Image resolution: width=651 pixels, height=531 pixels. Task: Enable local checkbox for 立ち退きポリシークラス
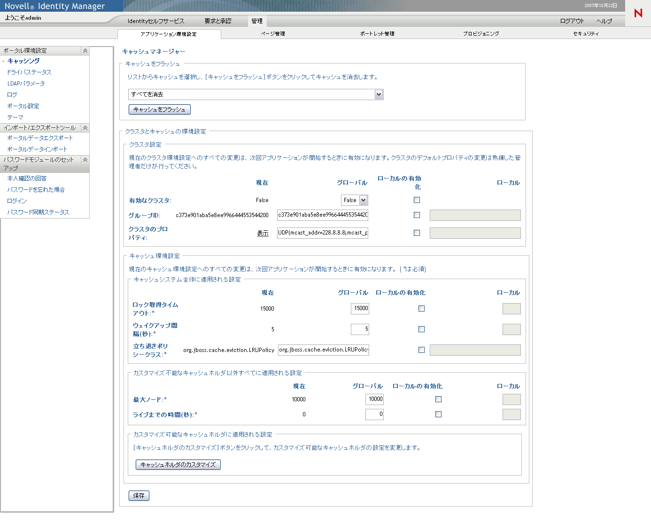pyautogui.click(x=421, y=350)
